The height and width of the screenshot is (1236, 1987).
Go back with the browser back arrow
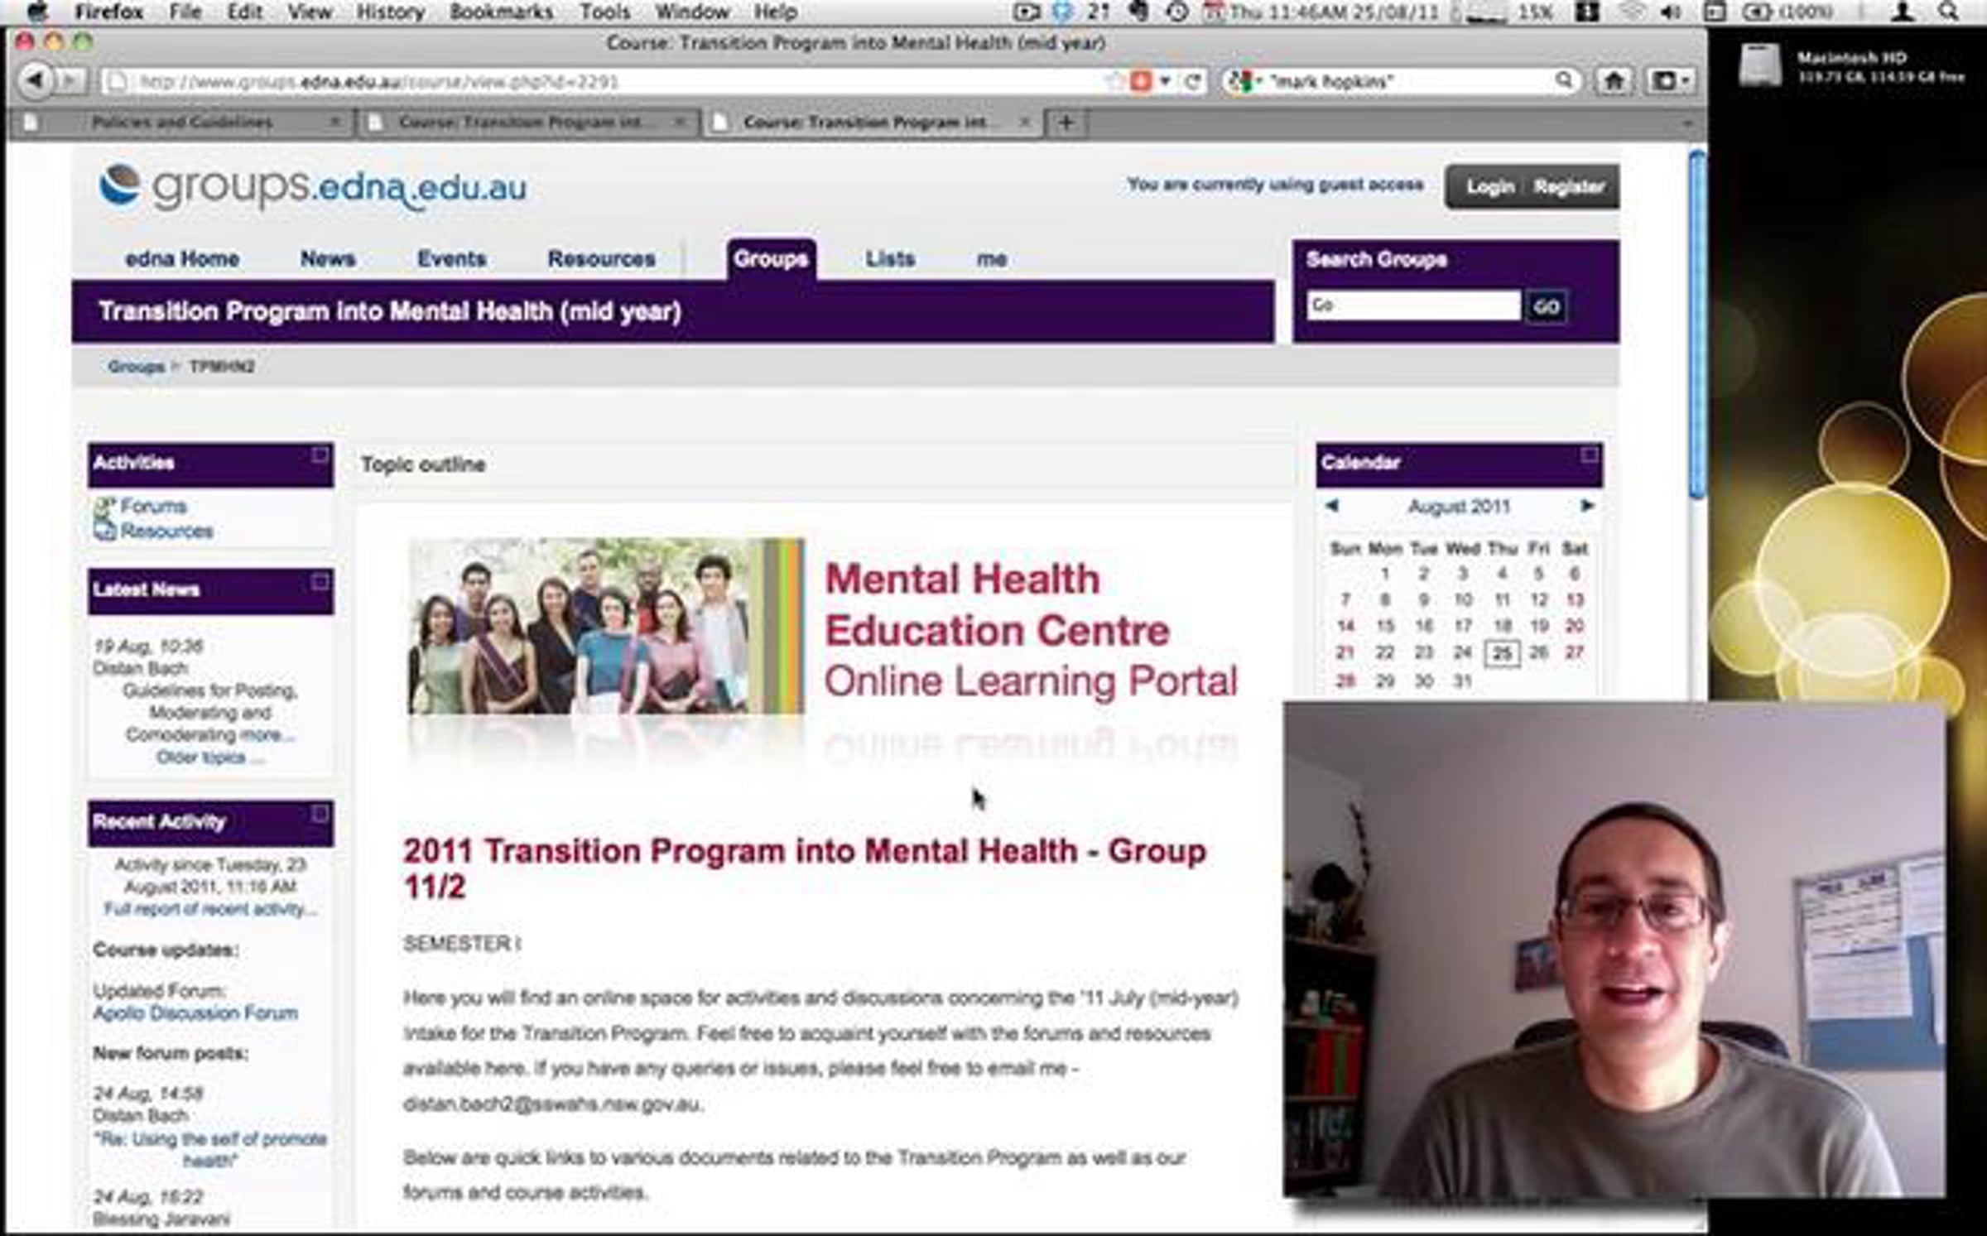35,80
